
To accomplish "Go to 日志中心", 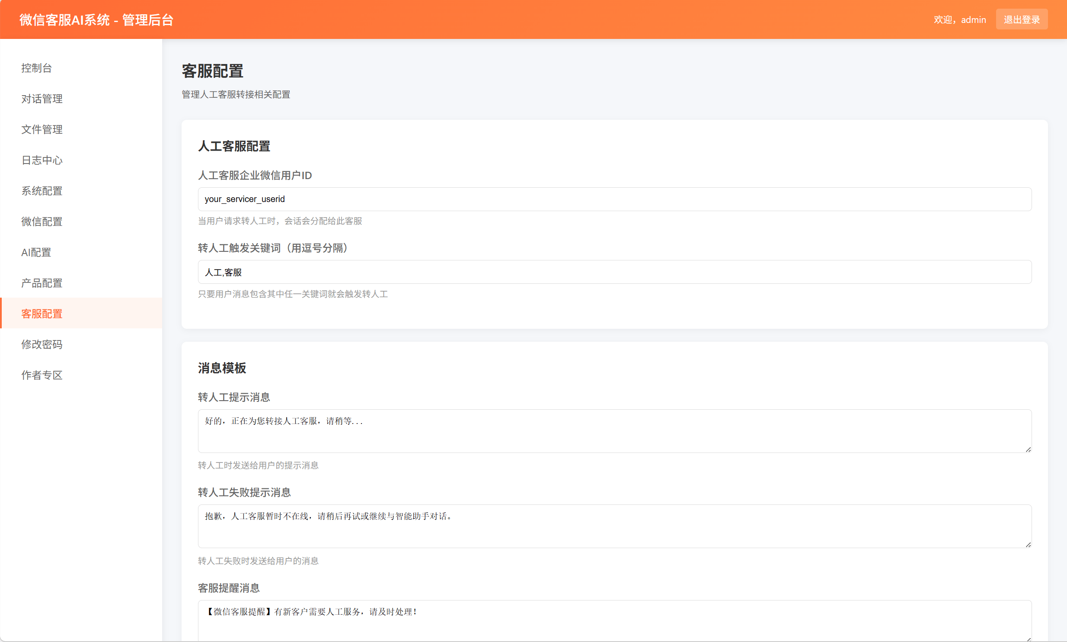I will (x=42, y=160).
